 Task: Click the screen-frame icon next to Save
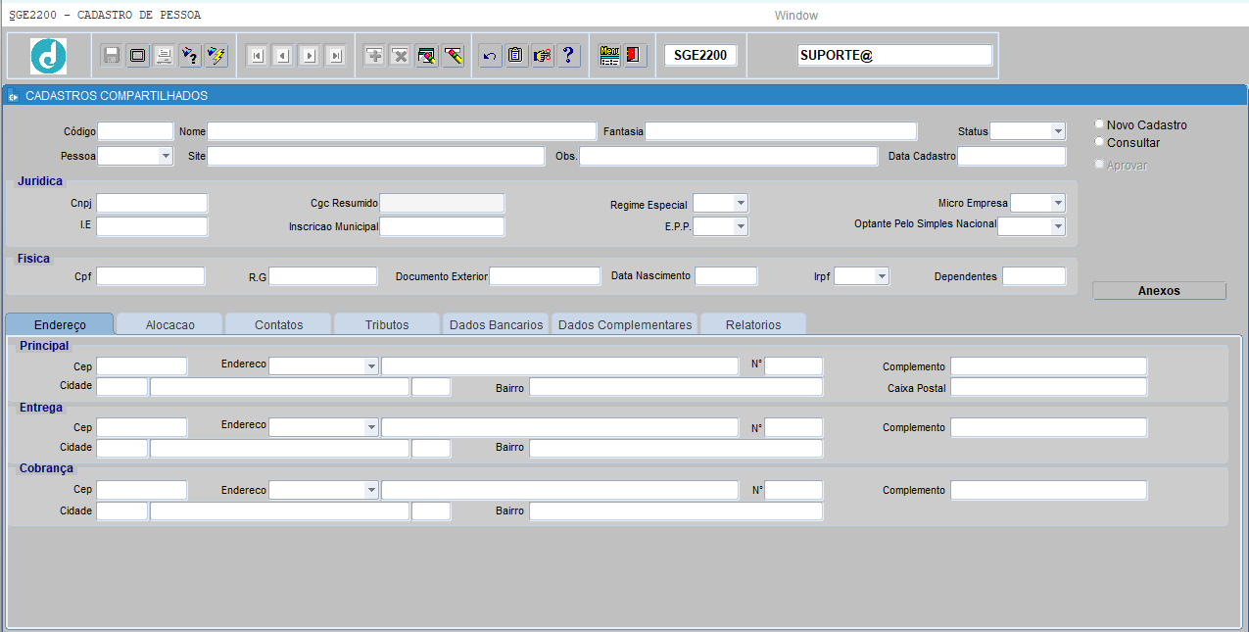(138, 56)
